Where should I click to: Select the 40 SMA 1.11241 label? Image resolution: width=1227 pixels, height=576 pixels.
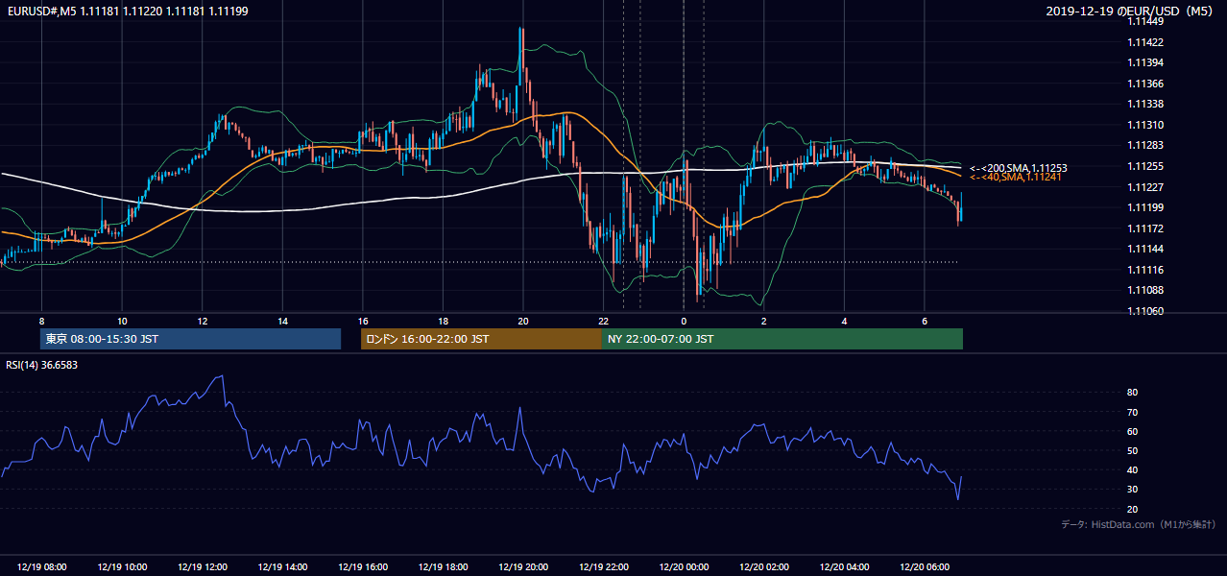[1016, 177]
